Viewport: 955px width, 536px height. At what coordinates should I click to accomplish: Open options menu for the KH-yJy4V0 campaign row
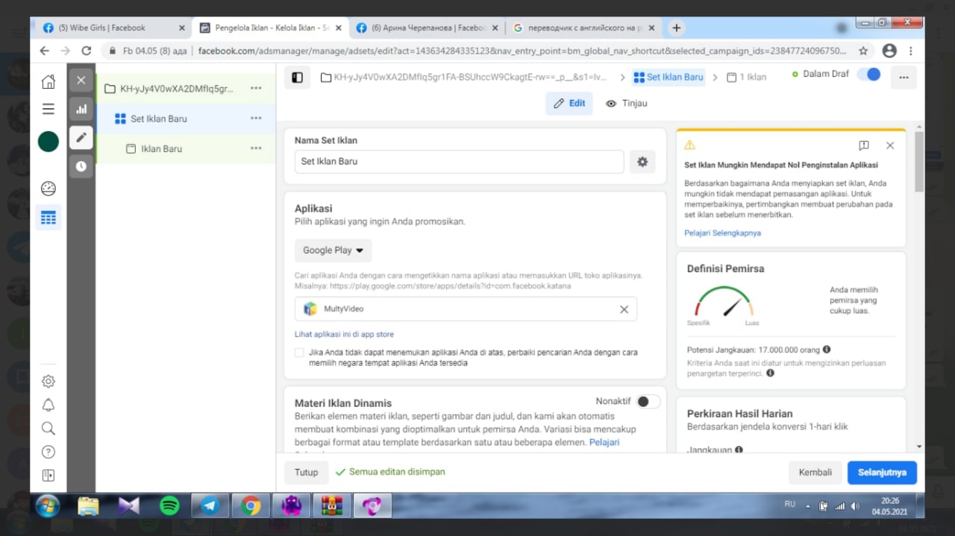[256, 88]
